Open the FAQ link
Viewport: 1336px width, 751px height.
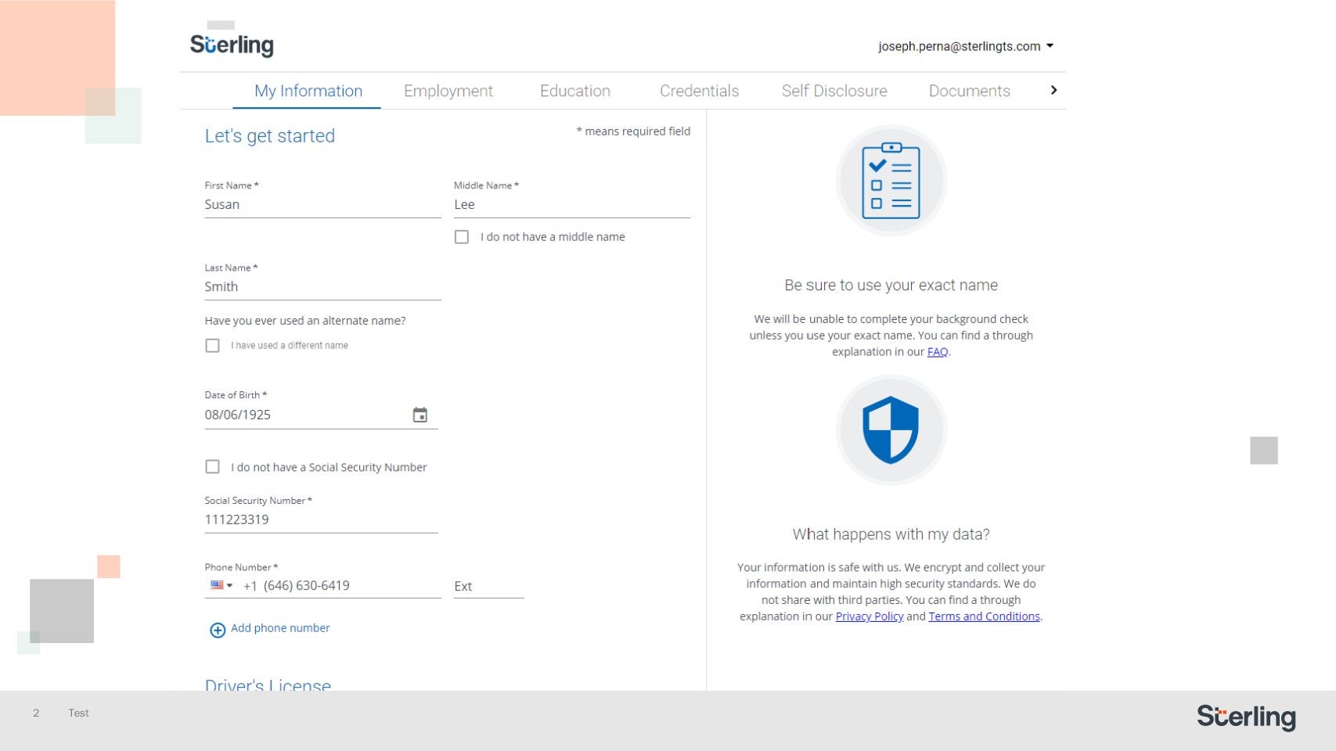click(938, 352)
